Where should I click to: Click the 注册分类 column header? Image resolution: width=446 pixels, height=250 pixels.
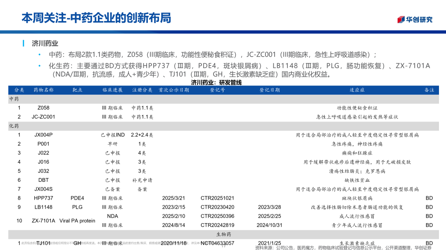click(142, 90)
